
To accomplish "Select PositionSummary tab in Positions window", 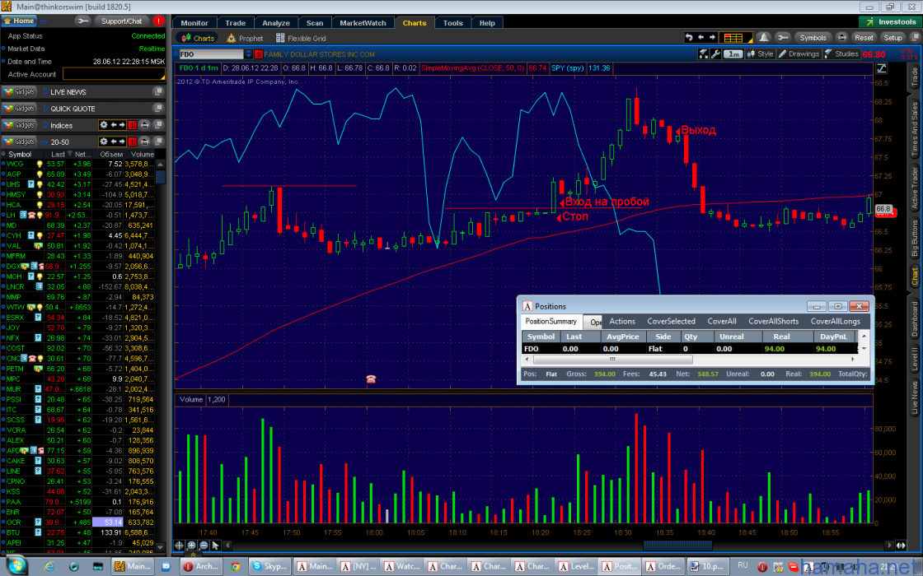I will [x=551, y=322].
